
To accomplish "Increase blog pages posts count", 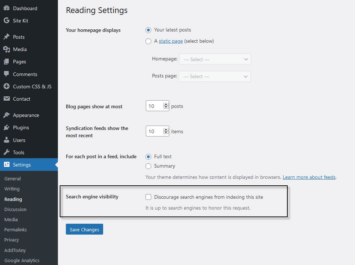I will [166, 104].
